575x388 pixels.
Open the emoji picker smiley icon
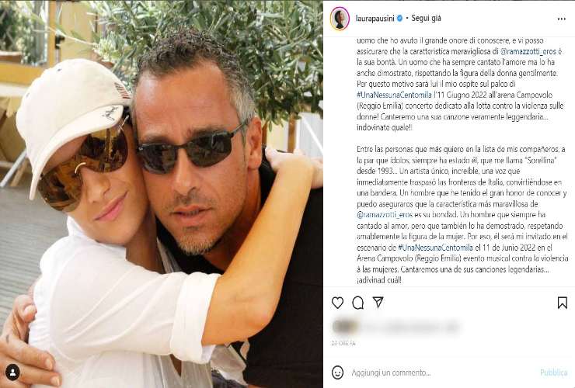pyautogui.click(x=337, y=372)
